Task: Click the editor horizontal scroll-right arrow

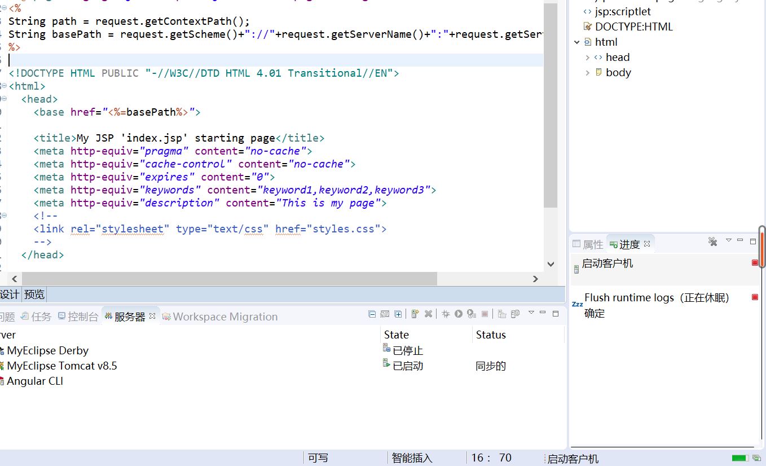Action: tap(536, 278)
